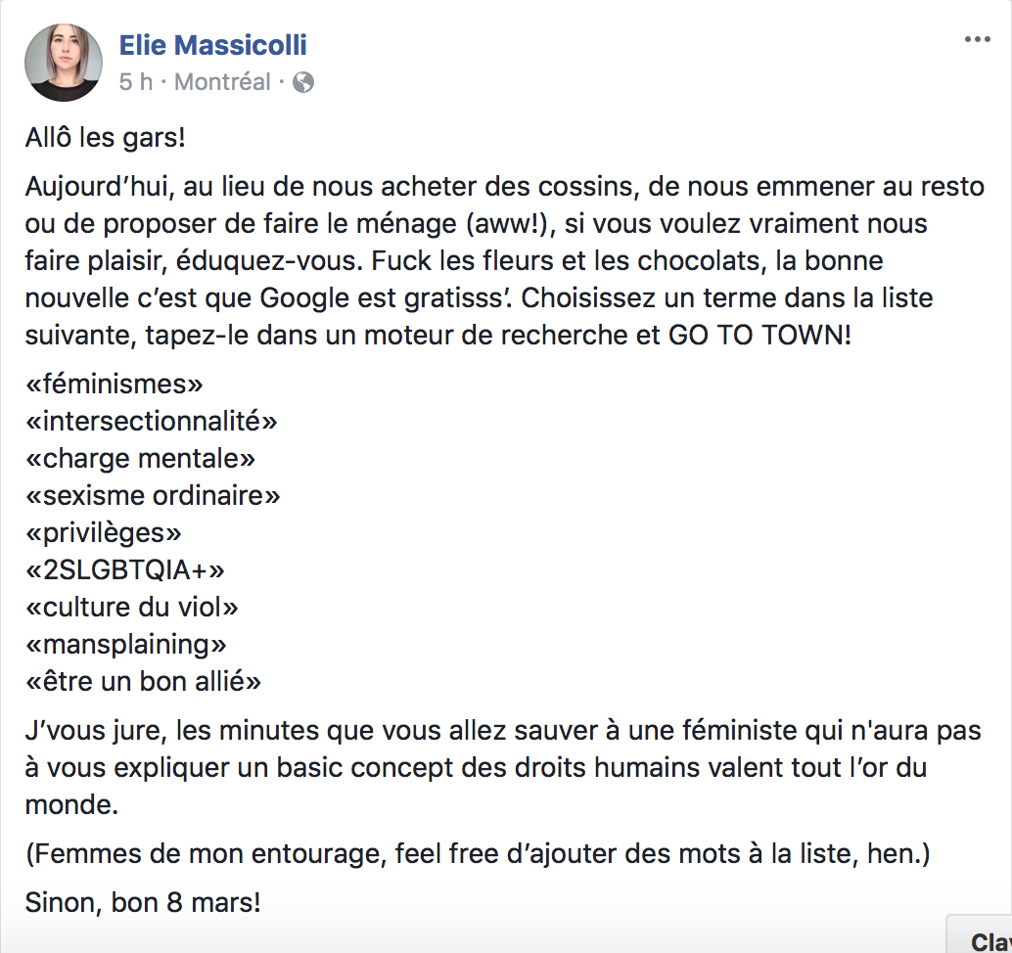Click the "GO TO TOWN!" text

pyautogui.click(x=760, y=335)
